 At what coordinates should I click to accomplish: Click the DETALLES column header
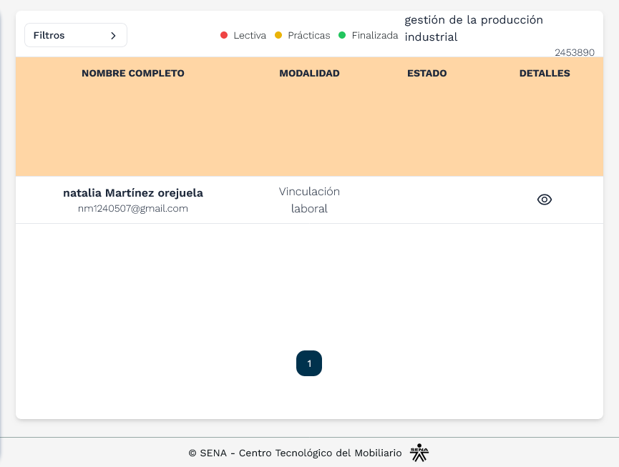545,73
